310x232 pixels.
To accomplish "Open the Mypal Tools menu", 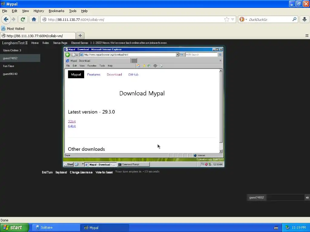I will 73,11.
